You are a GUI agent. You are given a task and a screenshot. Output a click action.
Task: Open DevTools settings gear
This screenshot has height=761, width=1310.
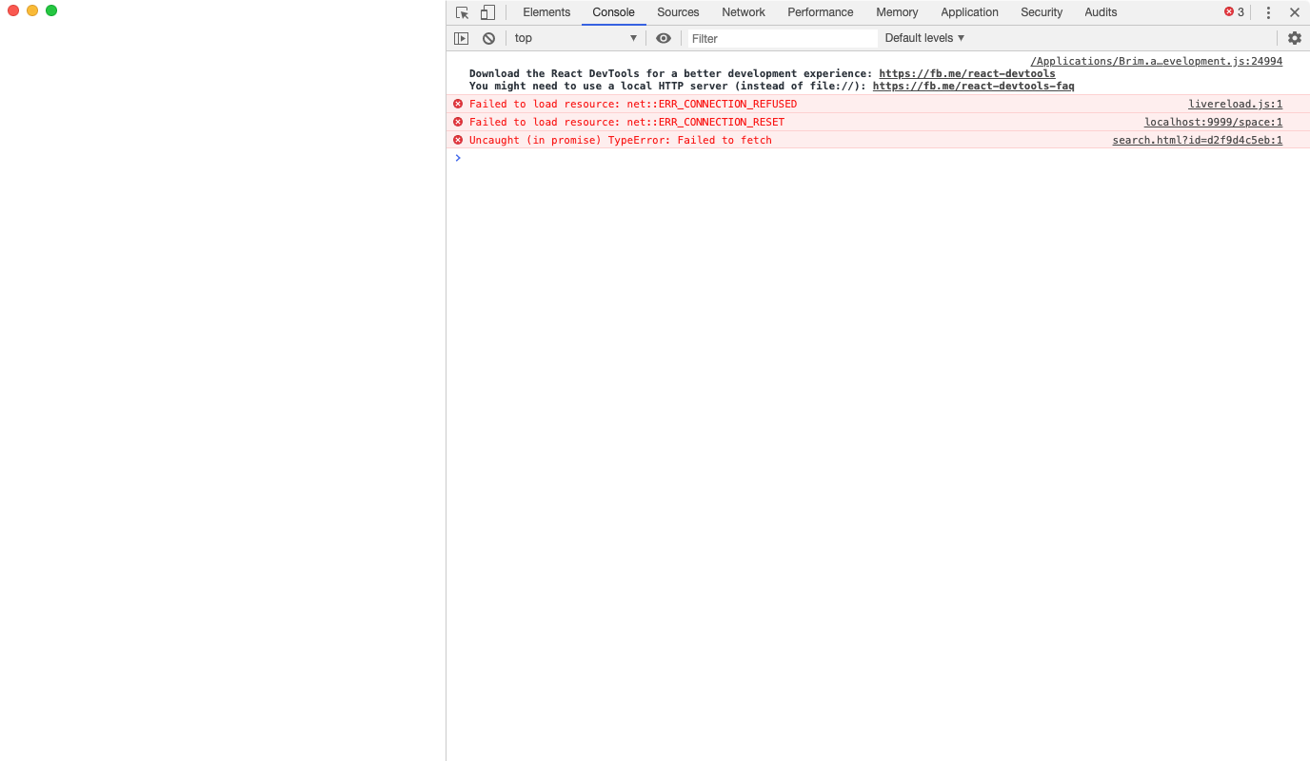1295,37
